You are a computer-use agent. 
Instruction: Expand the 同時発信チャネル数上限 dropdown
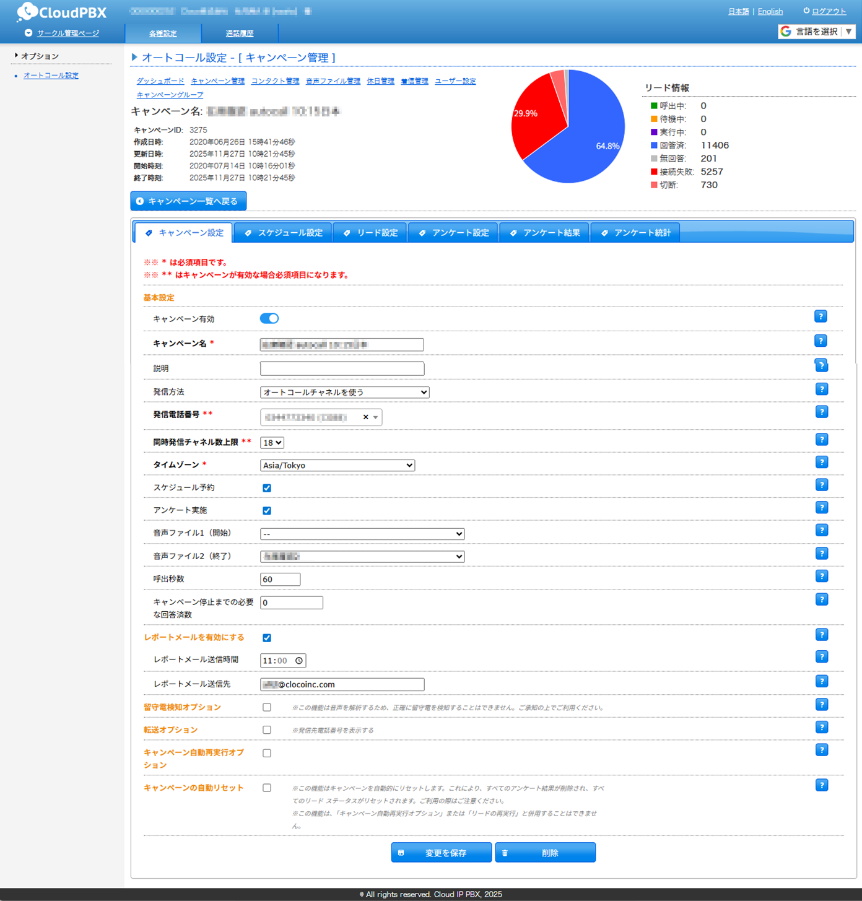coord(272,443)
